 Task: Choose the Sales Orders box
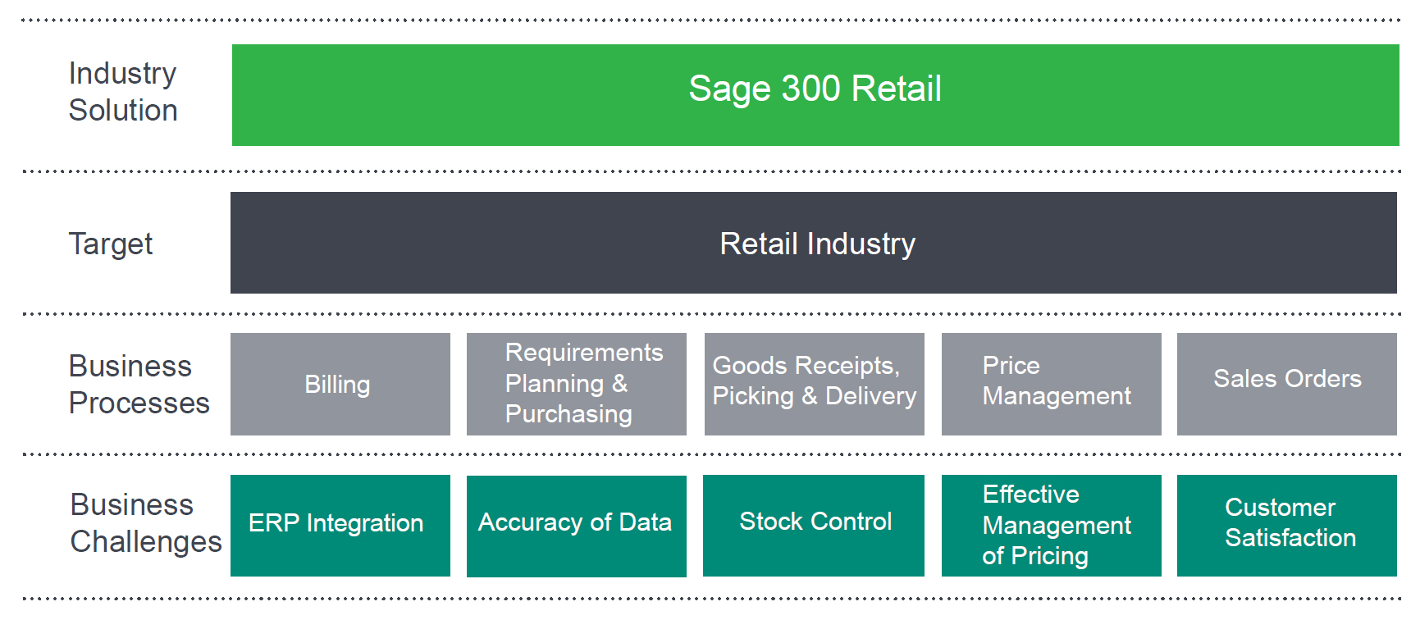pos(1287,384)
